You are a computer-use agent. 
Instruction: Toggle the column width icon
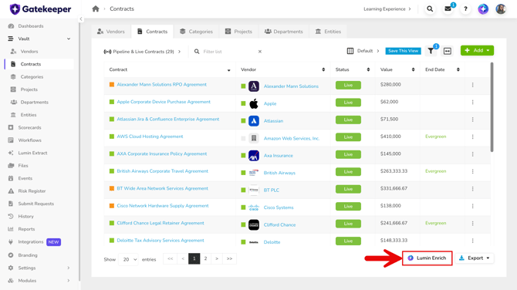point(448,51)
